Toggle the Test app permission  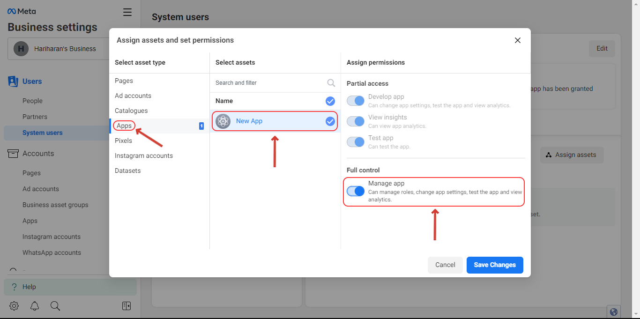coord(356,142)
